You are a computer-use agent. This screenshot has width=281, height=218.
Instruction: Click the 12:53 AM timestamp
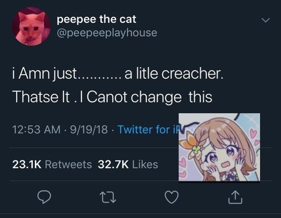click(36, 129)
